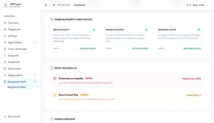Go to My Services
This screenshot has height=123, width=214.
20,69
